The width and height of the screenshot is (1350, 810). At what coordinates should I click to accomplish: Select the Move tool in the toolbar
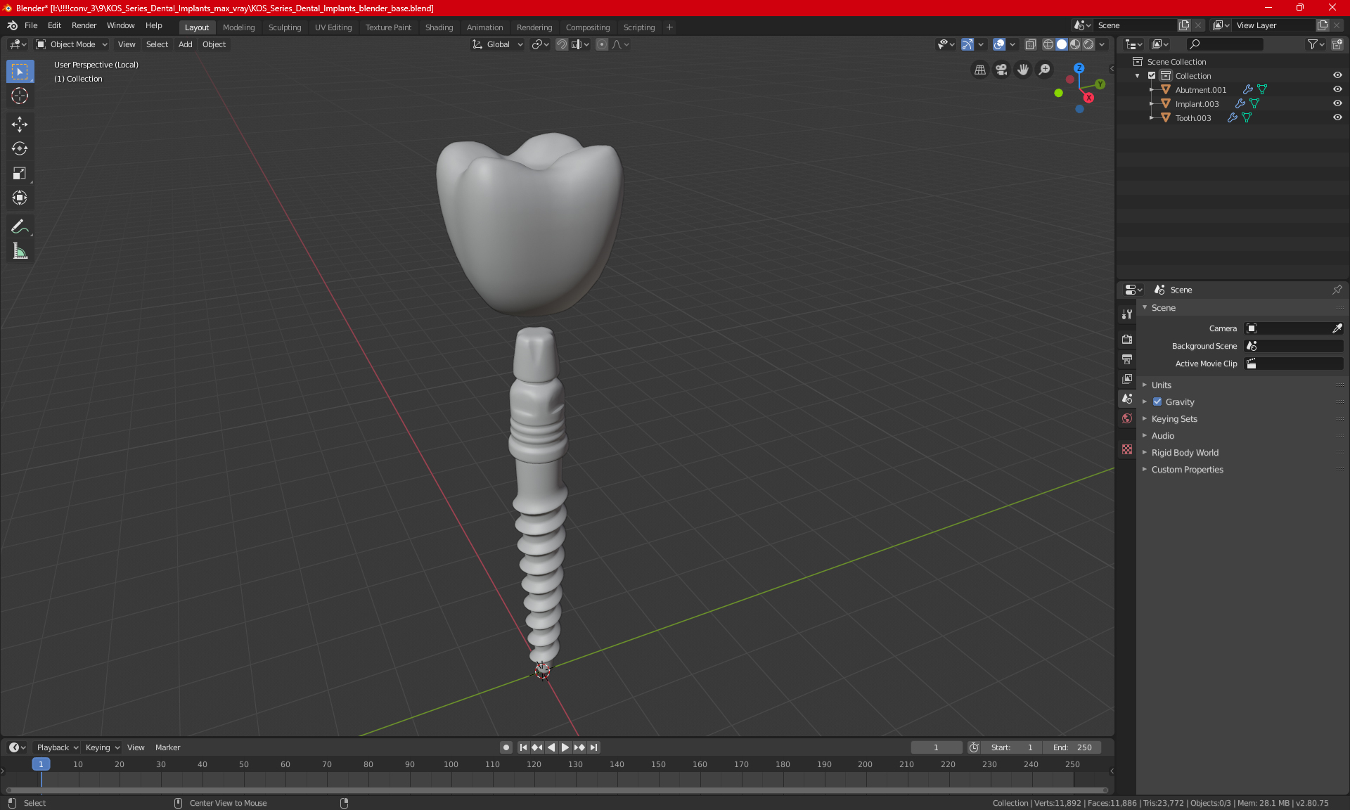coord(20,124)
